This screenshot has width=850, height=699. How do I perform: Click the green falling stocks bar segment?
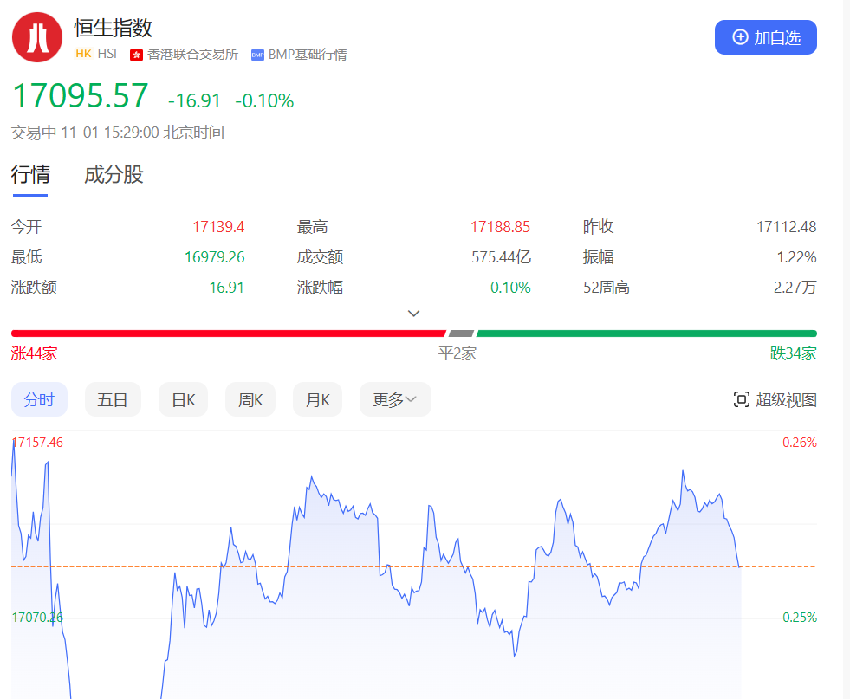click(646, 333)
